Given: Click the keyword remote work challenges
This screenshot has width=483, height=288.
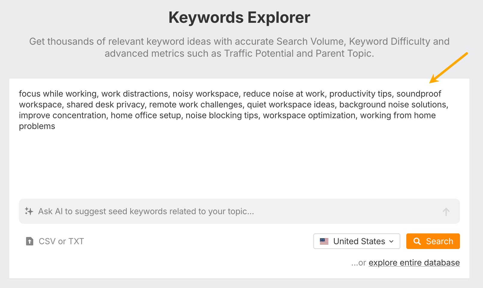Looking at the screenshot, I should click(x=196, y=104).
